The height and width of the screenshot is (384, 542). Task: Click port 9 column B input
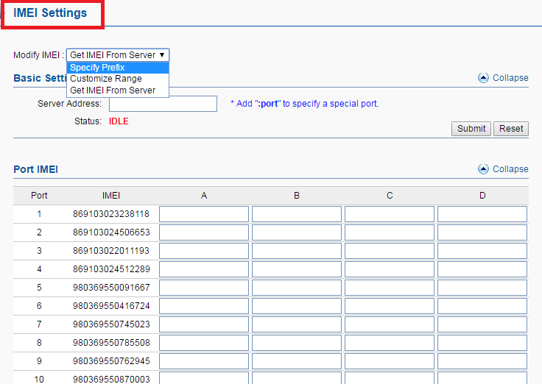coord(297,361)
